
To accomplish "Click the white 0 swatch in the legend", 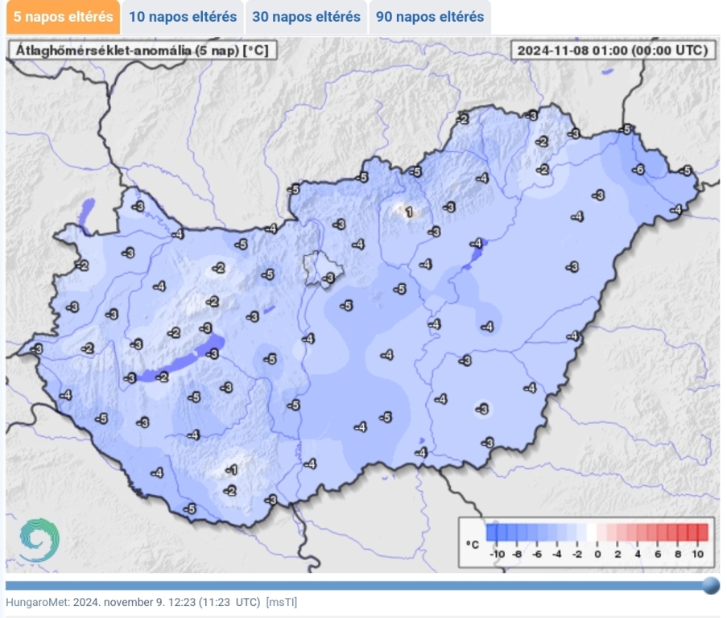I will [x=593, y=533].
